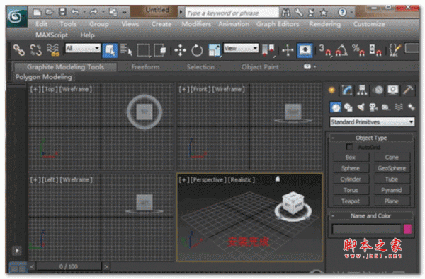
Task: Click the Undo arrow icon
Action: 75,12
